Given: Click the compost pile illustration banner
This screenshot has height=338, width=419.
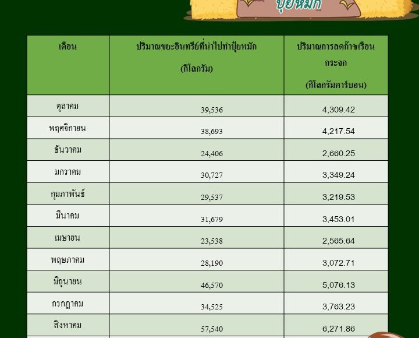Looking at the screenshot, I should [x=301, y=10].
